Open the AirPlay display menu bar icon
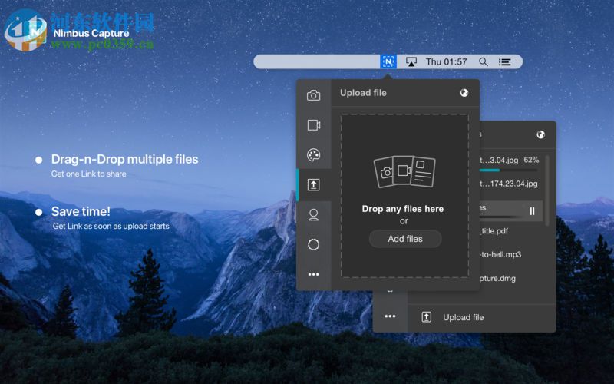Viewport: 614px width, 384px height. pos(411,61)
